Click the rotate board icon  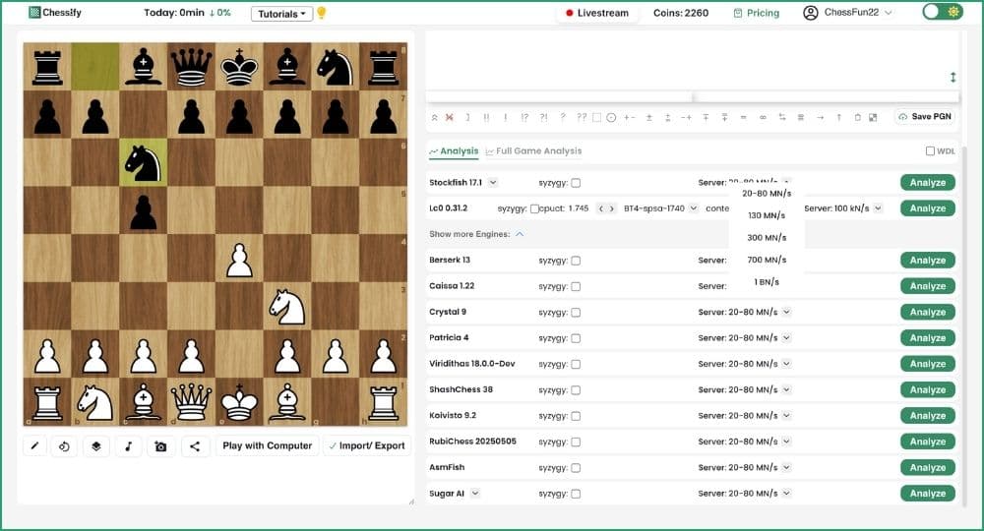pyautogui.click(x=64, y=446)
